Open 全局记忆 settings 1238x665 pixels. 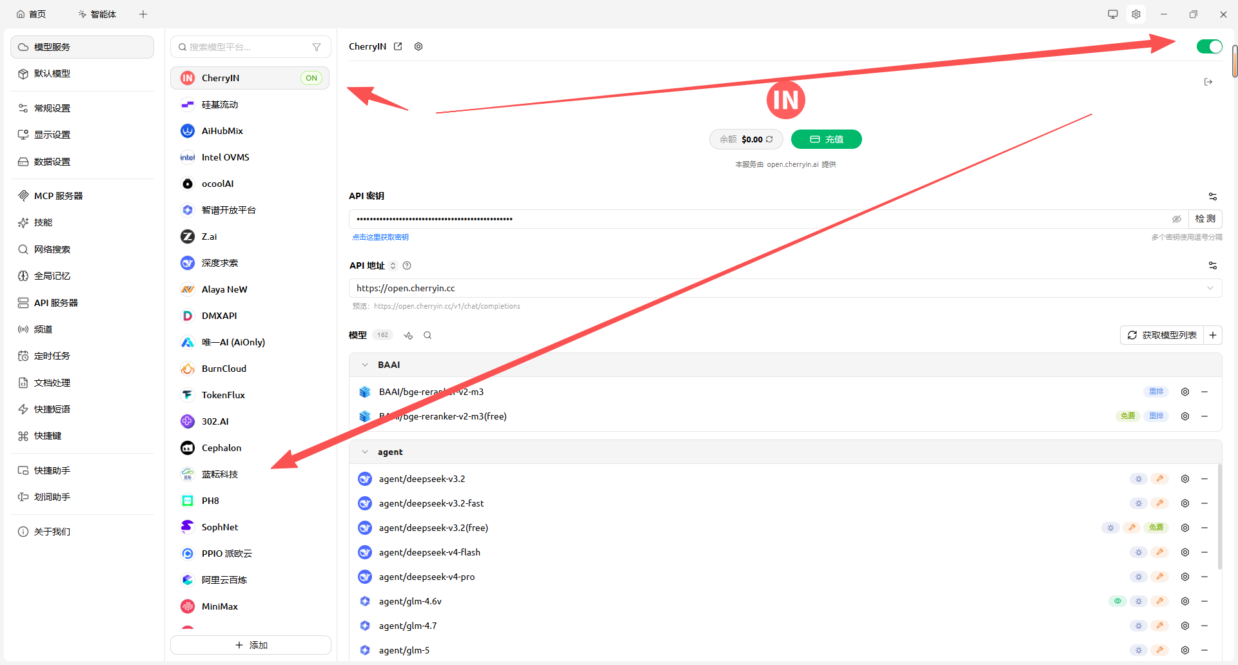point(82,276)
